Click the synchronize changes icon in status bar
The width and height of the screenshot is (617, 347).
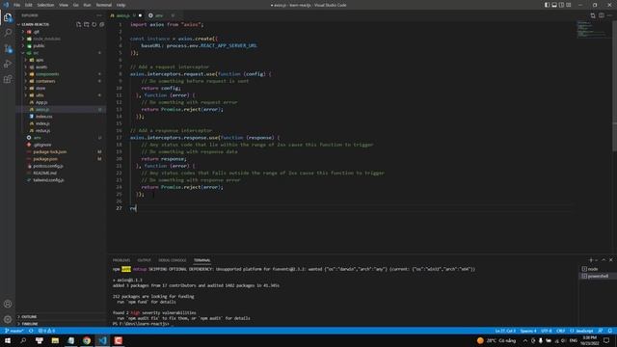(31, 331)
